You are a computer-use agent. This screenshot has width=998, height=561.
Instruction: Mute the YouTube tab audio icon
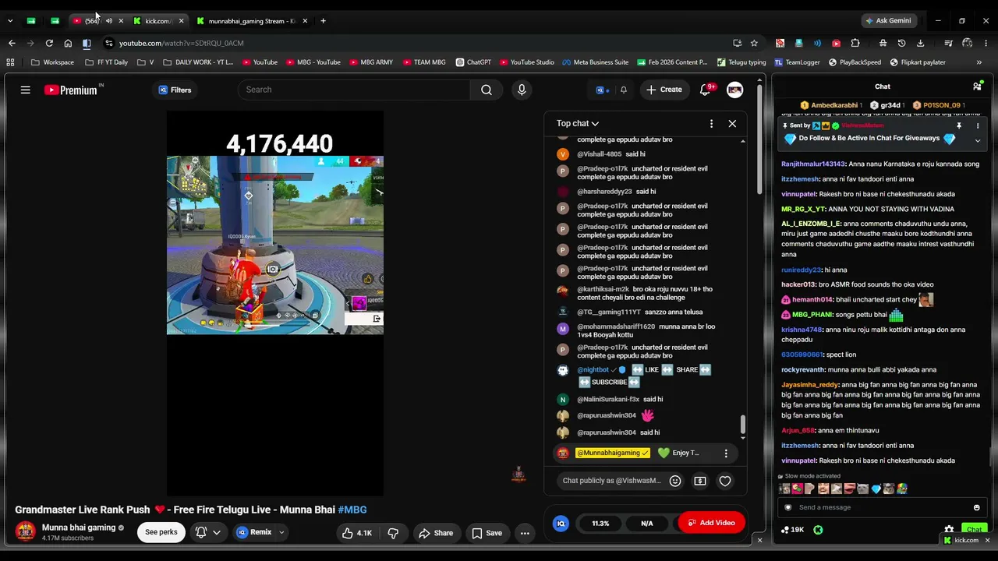coord(108,21)
